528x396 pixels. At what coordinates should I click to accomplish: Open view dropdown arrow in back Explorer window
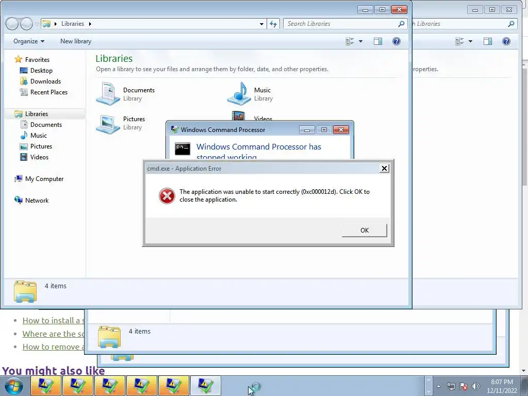click(470, 41)
